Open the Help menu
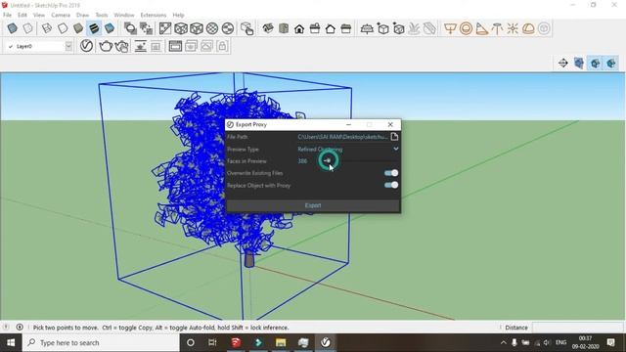 (178, 15)
